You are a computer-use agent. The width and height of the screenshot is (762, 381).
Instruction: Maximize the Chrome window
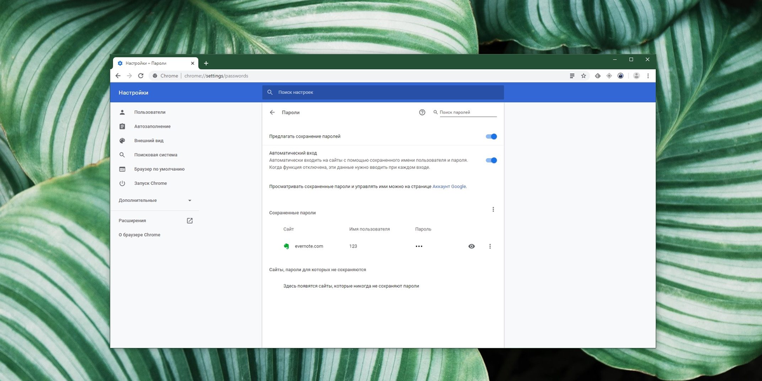(631, 59)
